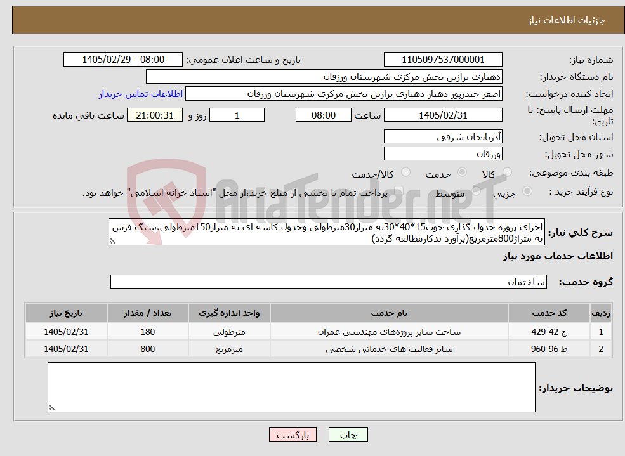Select the جزیی purchase type radio

527,191
